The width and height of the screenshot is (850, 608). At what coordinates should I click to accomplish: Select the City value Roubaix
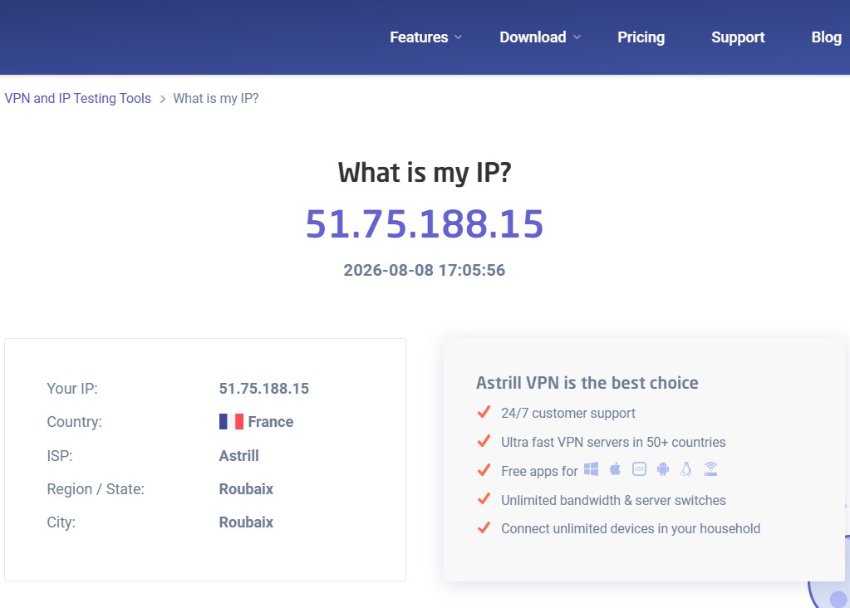(246, 522)
